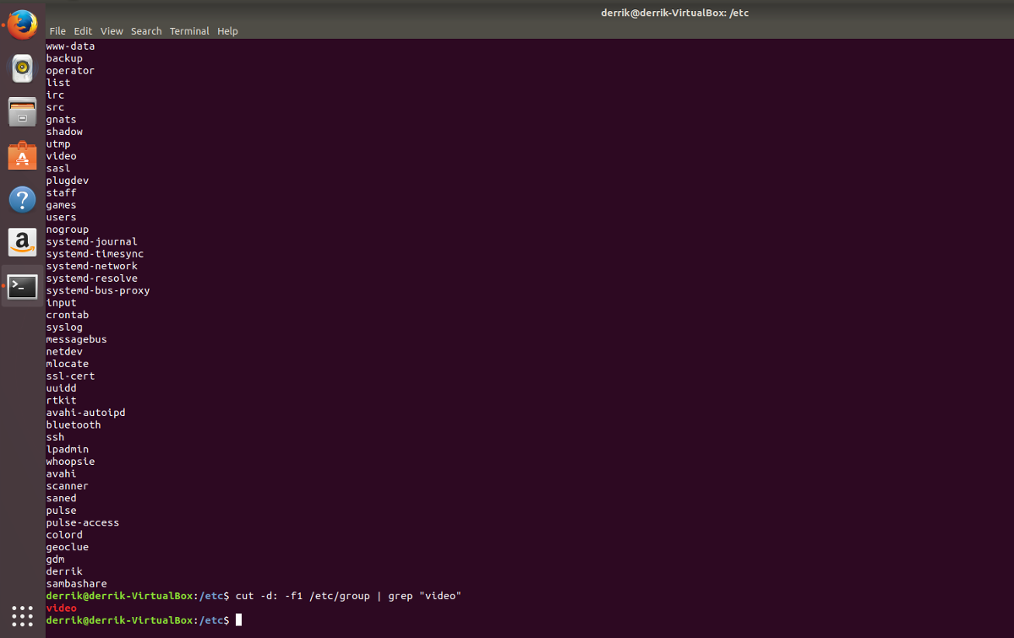Click the 'systemd-network' entry
The image size is (1014, 638).
tap(92, 267)
